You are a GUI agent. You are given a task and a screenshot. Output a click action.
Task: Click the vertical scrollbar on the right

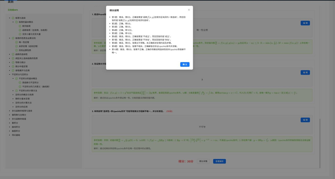tap(320, 142)
